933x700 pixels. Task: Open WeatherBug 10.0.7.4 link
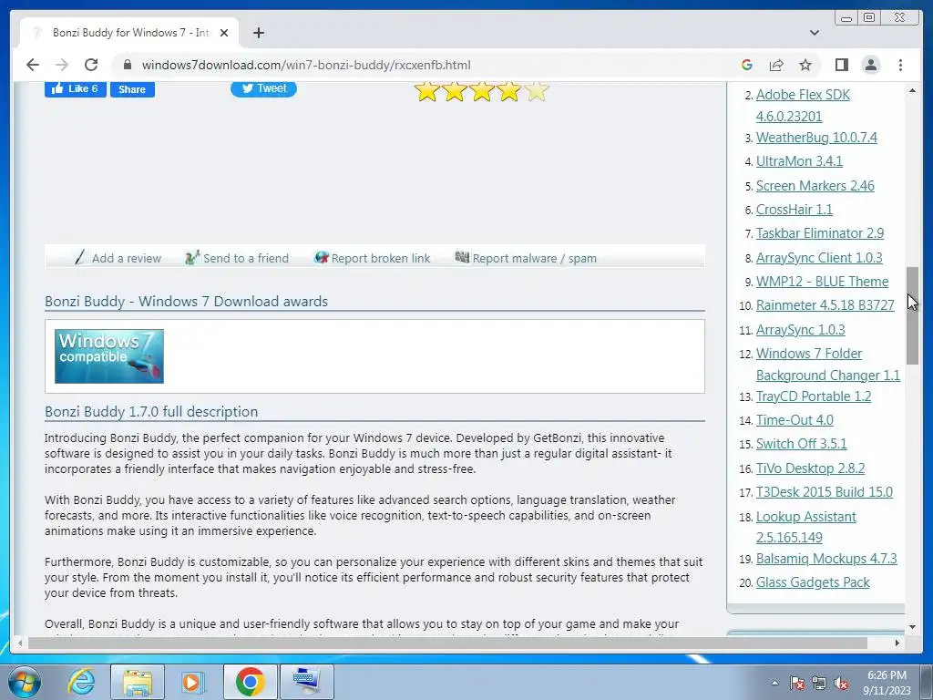(816, 138)
